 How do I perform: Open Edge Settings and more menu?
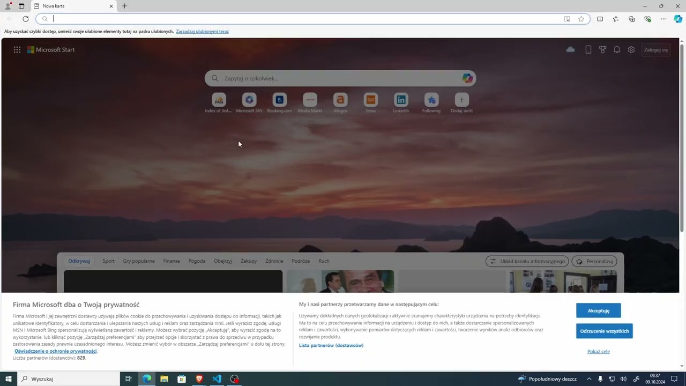pos(663,19)
